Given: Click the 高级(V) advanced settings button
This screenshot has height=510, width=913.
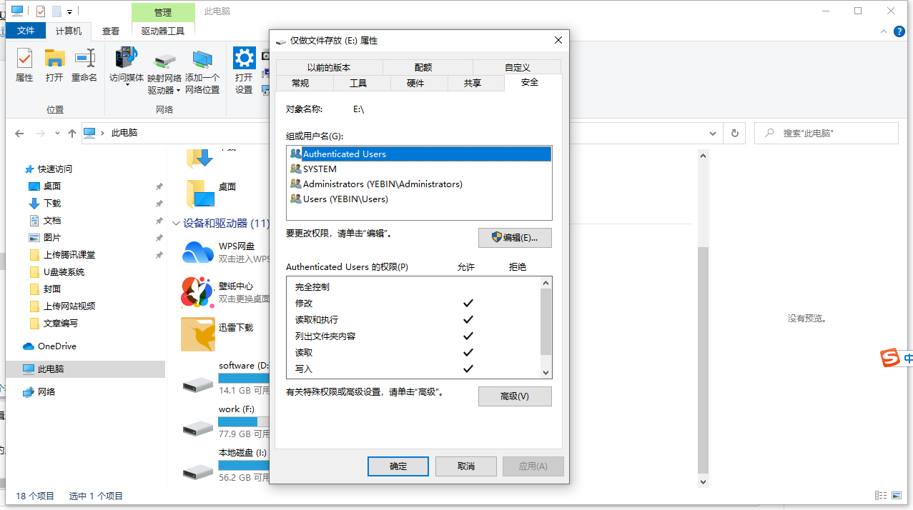Looking at the screenshot, I should click(515, 396).
